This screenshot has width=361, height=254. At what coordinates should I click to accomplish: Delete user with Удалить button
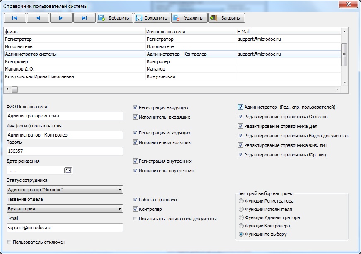tap(189, 18)
